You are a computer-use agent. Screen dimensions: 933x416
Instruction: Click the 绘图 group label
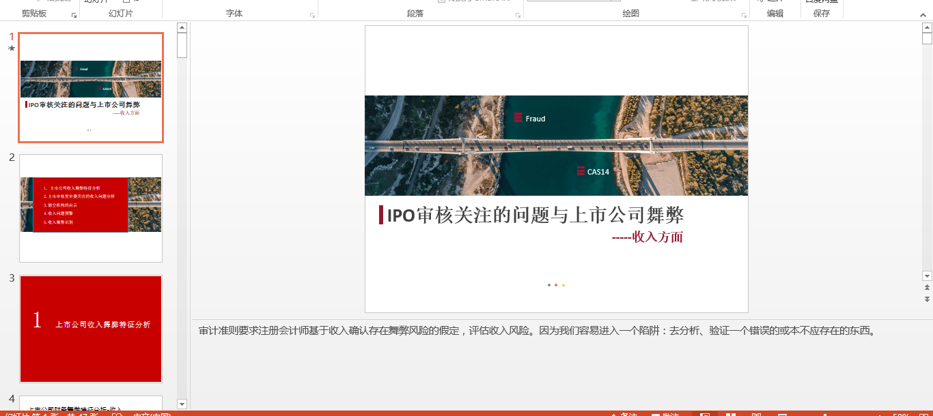point(631,14)
